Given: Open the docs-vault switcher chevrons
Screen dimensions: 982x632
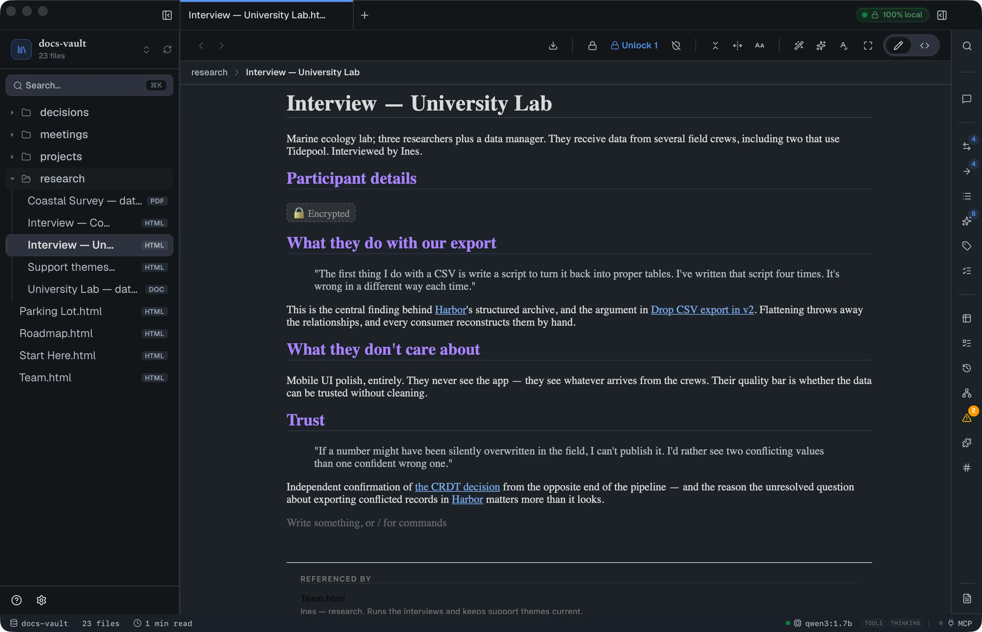Looking at the screenshot, I should coord(146,50).
